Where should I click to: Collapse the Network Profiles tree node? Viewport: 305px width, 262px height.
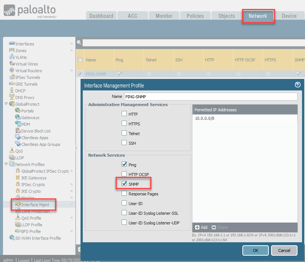(x=6, y=164)
